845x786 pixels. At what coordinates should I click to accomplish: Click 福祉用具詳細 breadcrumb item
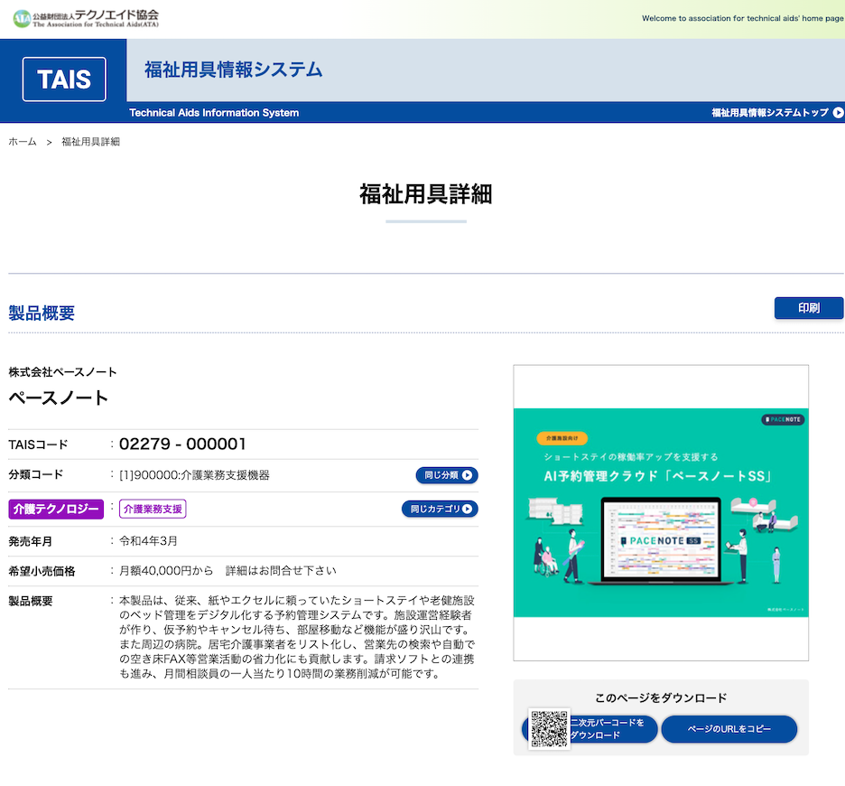coord(90,142)
